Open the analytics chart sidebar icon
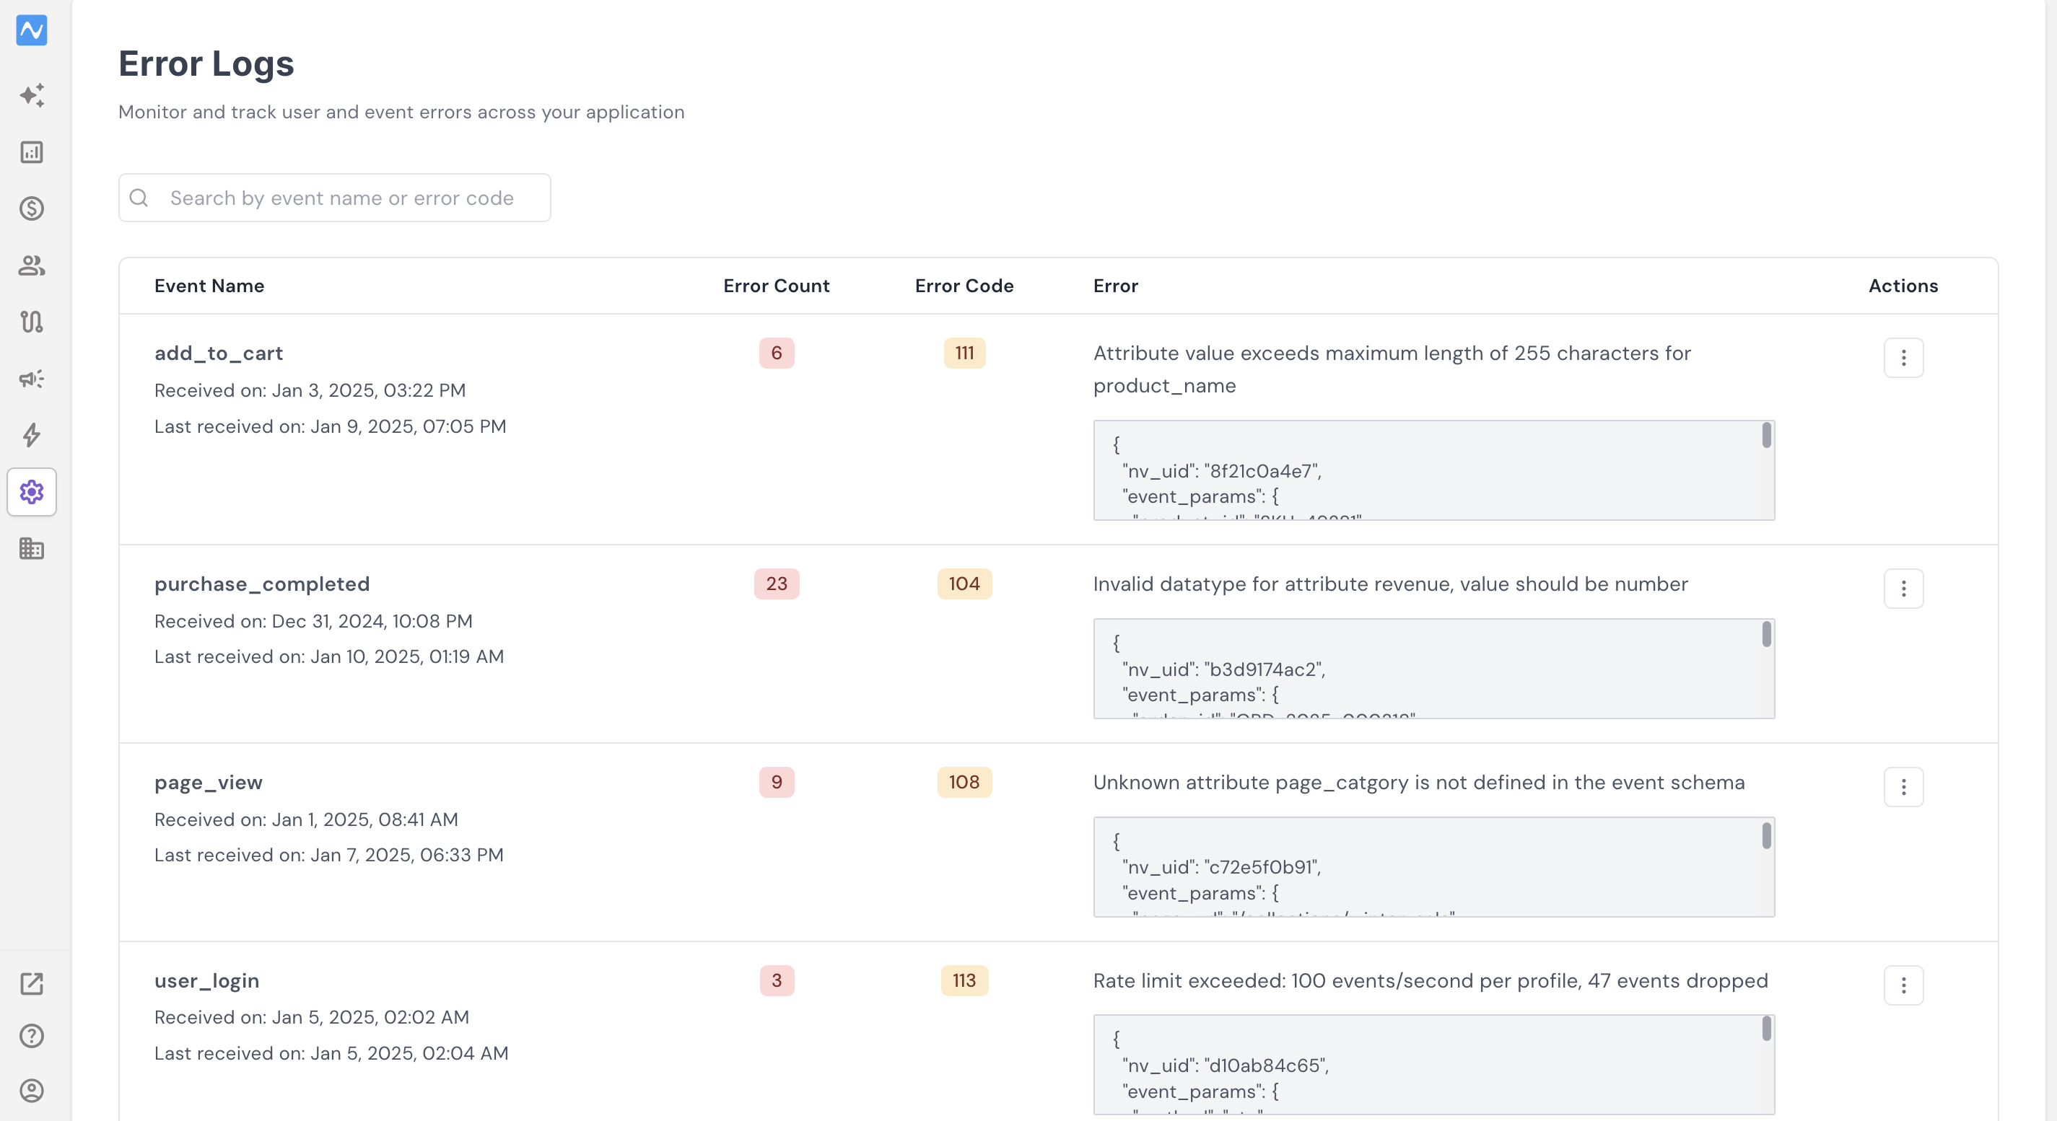The image size is (2057, 1121). (32, 151)
